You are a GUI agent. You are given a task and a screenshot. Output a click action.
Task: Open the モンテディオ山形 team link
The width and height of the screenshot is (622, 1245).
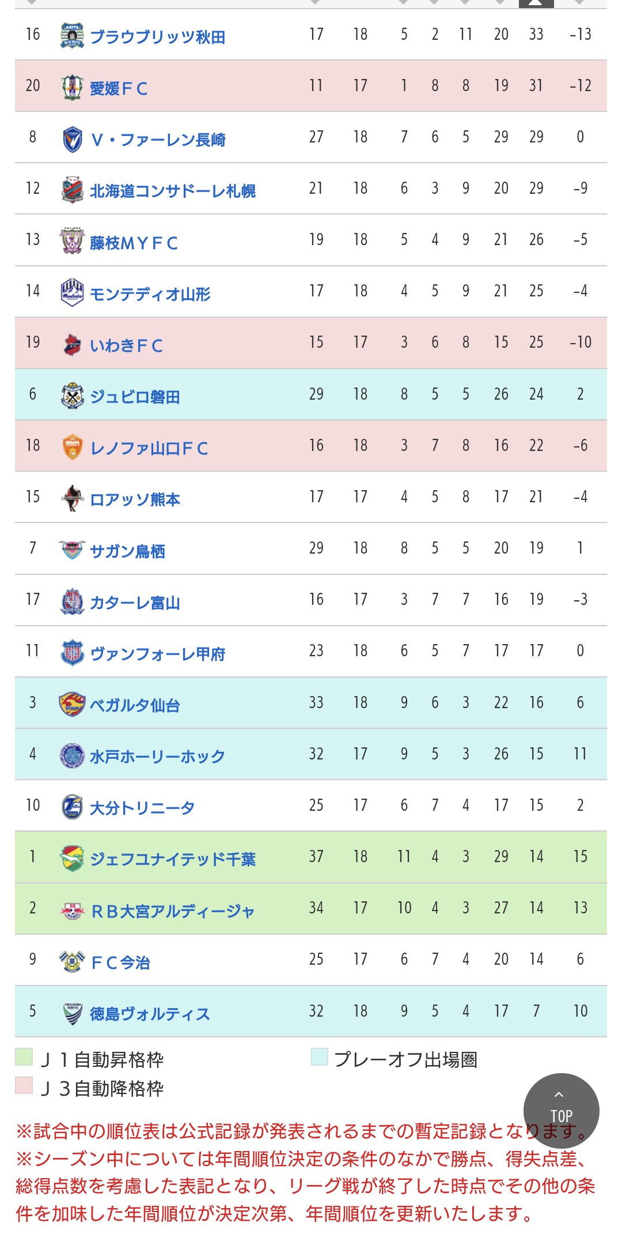pos(150,294)
